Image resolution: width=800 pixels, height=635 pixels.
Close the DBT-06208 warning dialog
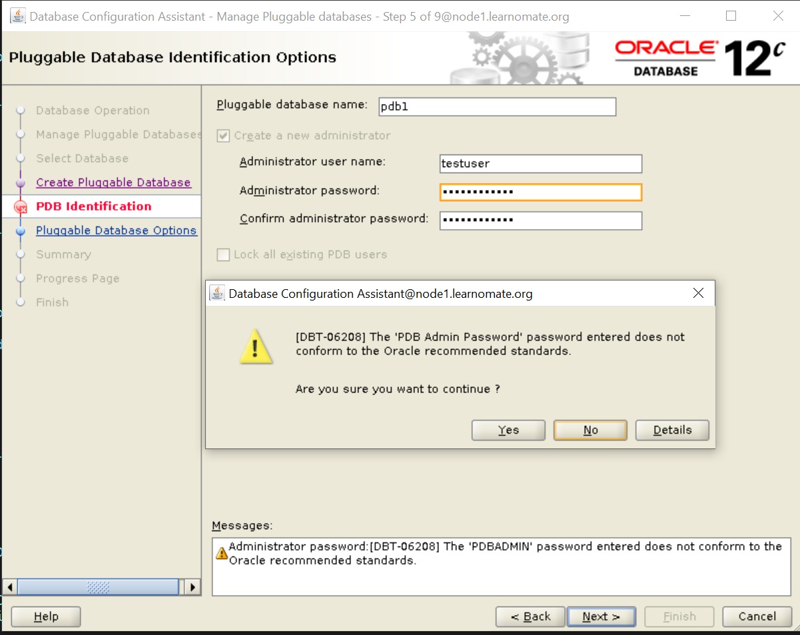698,293
